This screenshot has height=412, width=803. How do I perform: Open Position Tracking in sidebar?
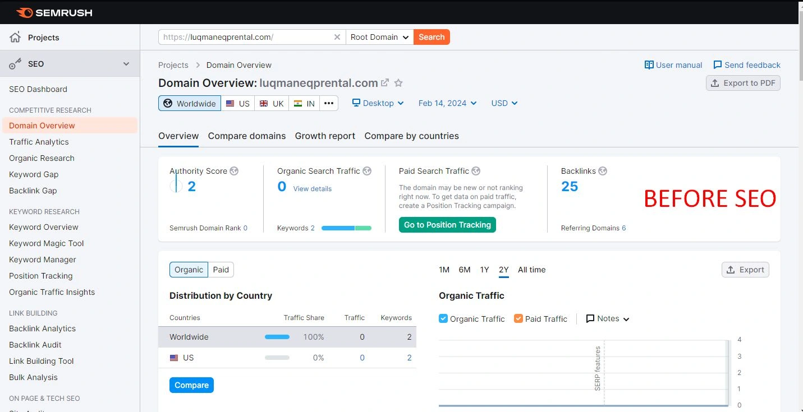click(41, 276)
